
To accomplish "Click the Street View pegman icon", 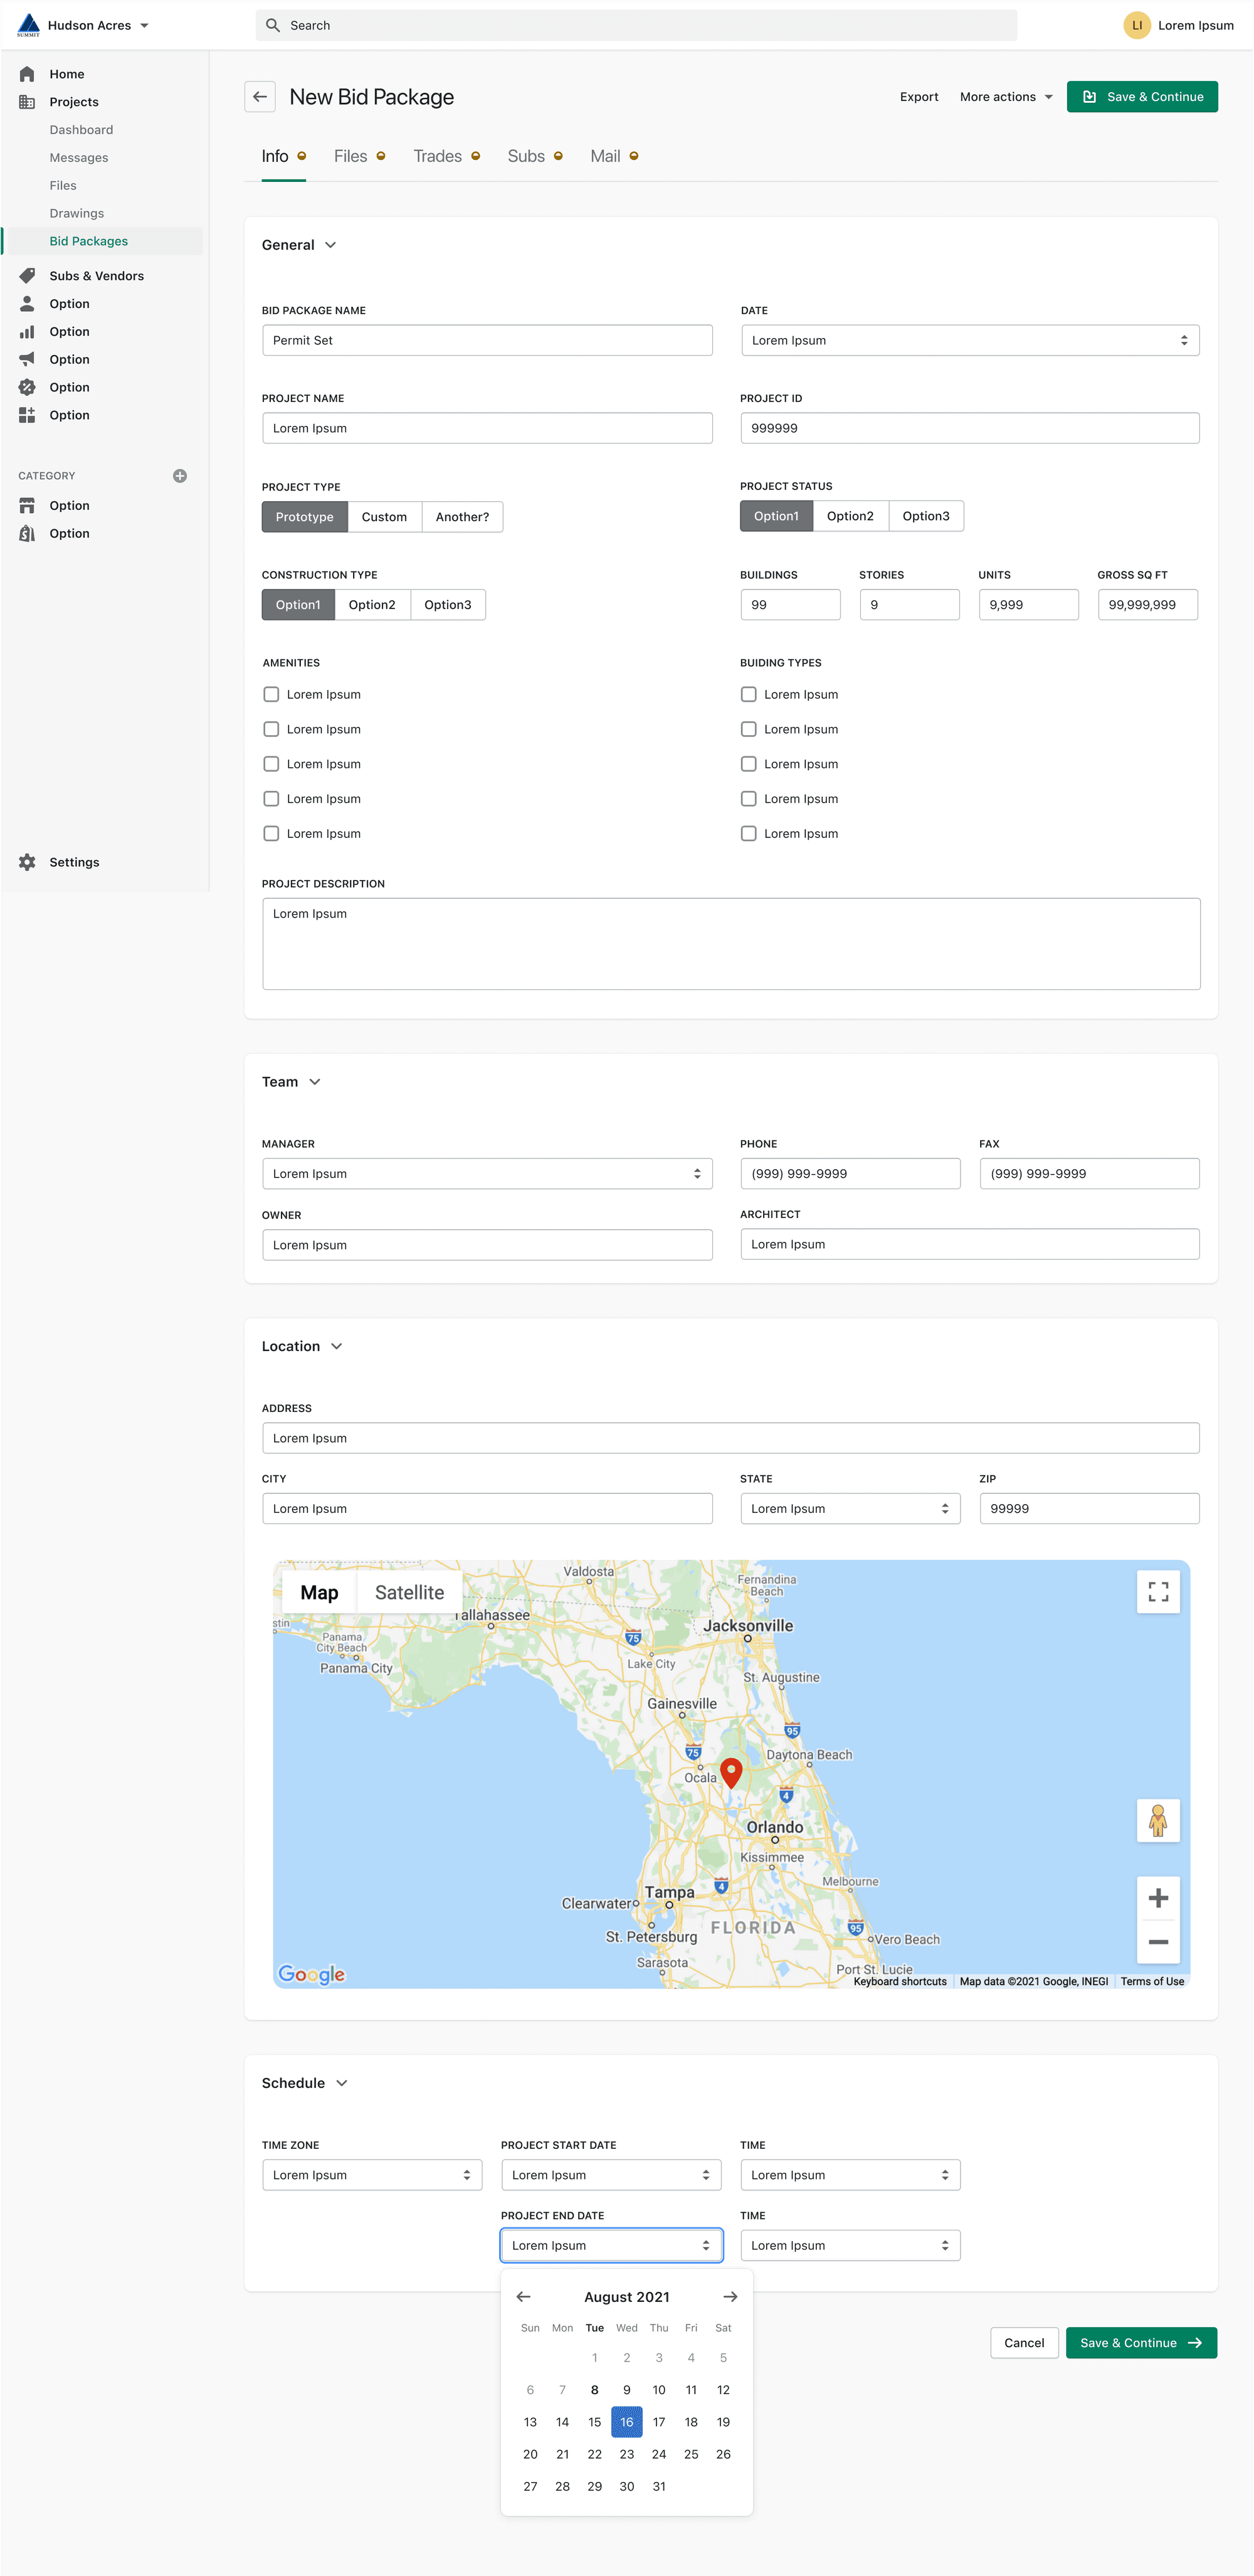I will click(x=1157, y=1820).
